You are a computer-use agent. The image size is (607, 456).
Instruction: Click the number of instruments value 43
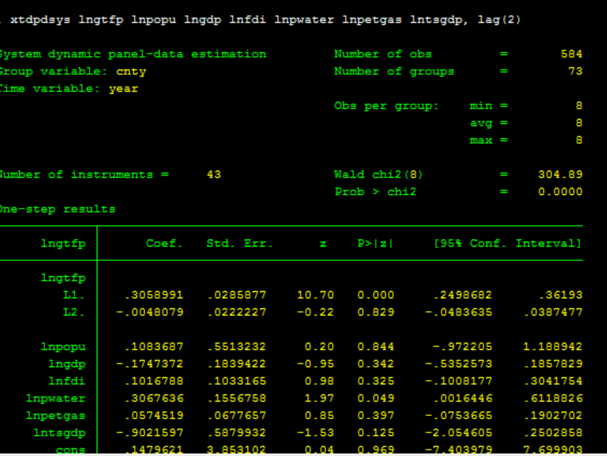click(x=213, y=174)
